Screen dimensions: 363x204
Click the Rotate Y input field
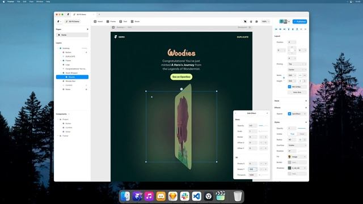(x=253, y=169)
